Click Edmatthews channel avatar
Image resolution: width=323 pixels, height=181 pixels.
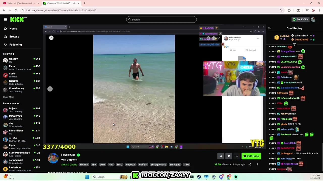pyautogui.click(x=5, y=132)
